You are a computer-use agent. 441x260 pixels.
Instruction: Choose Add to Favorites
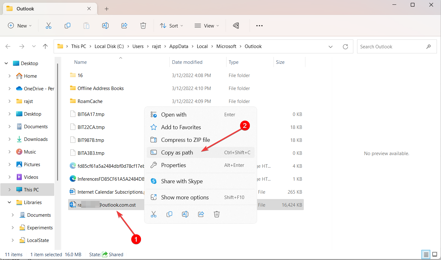coord(201,127)
